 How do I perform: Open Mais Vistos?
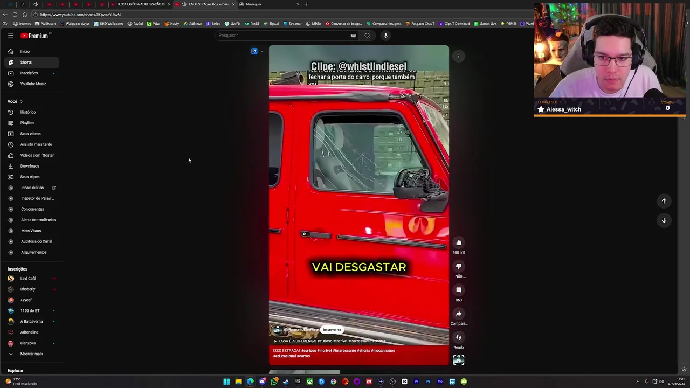[31, 231]
